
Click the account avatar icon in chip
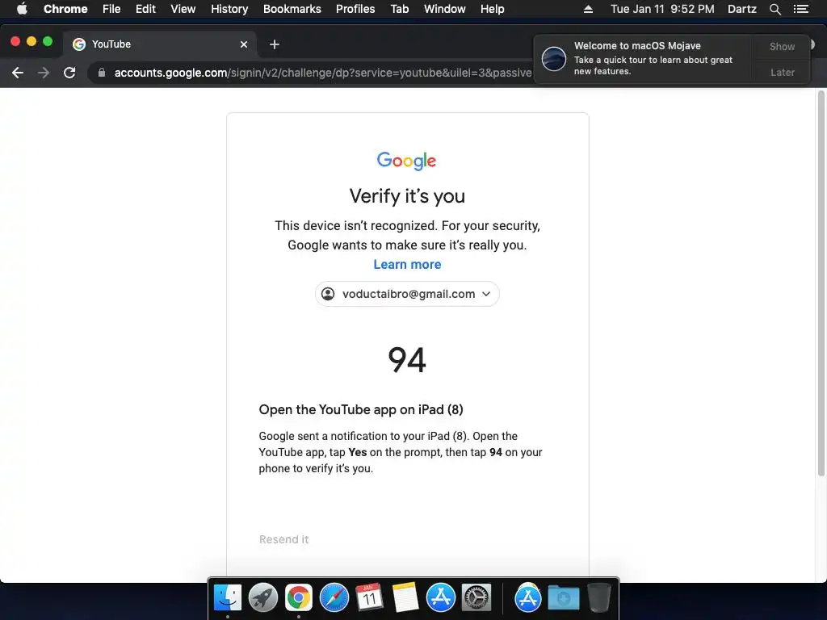[328, 294]
